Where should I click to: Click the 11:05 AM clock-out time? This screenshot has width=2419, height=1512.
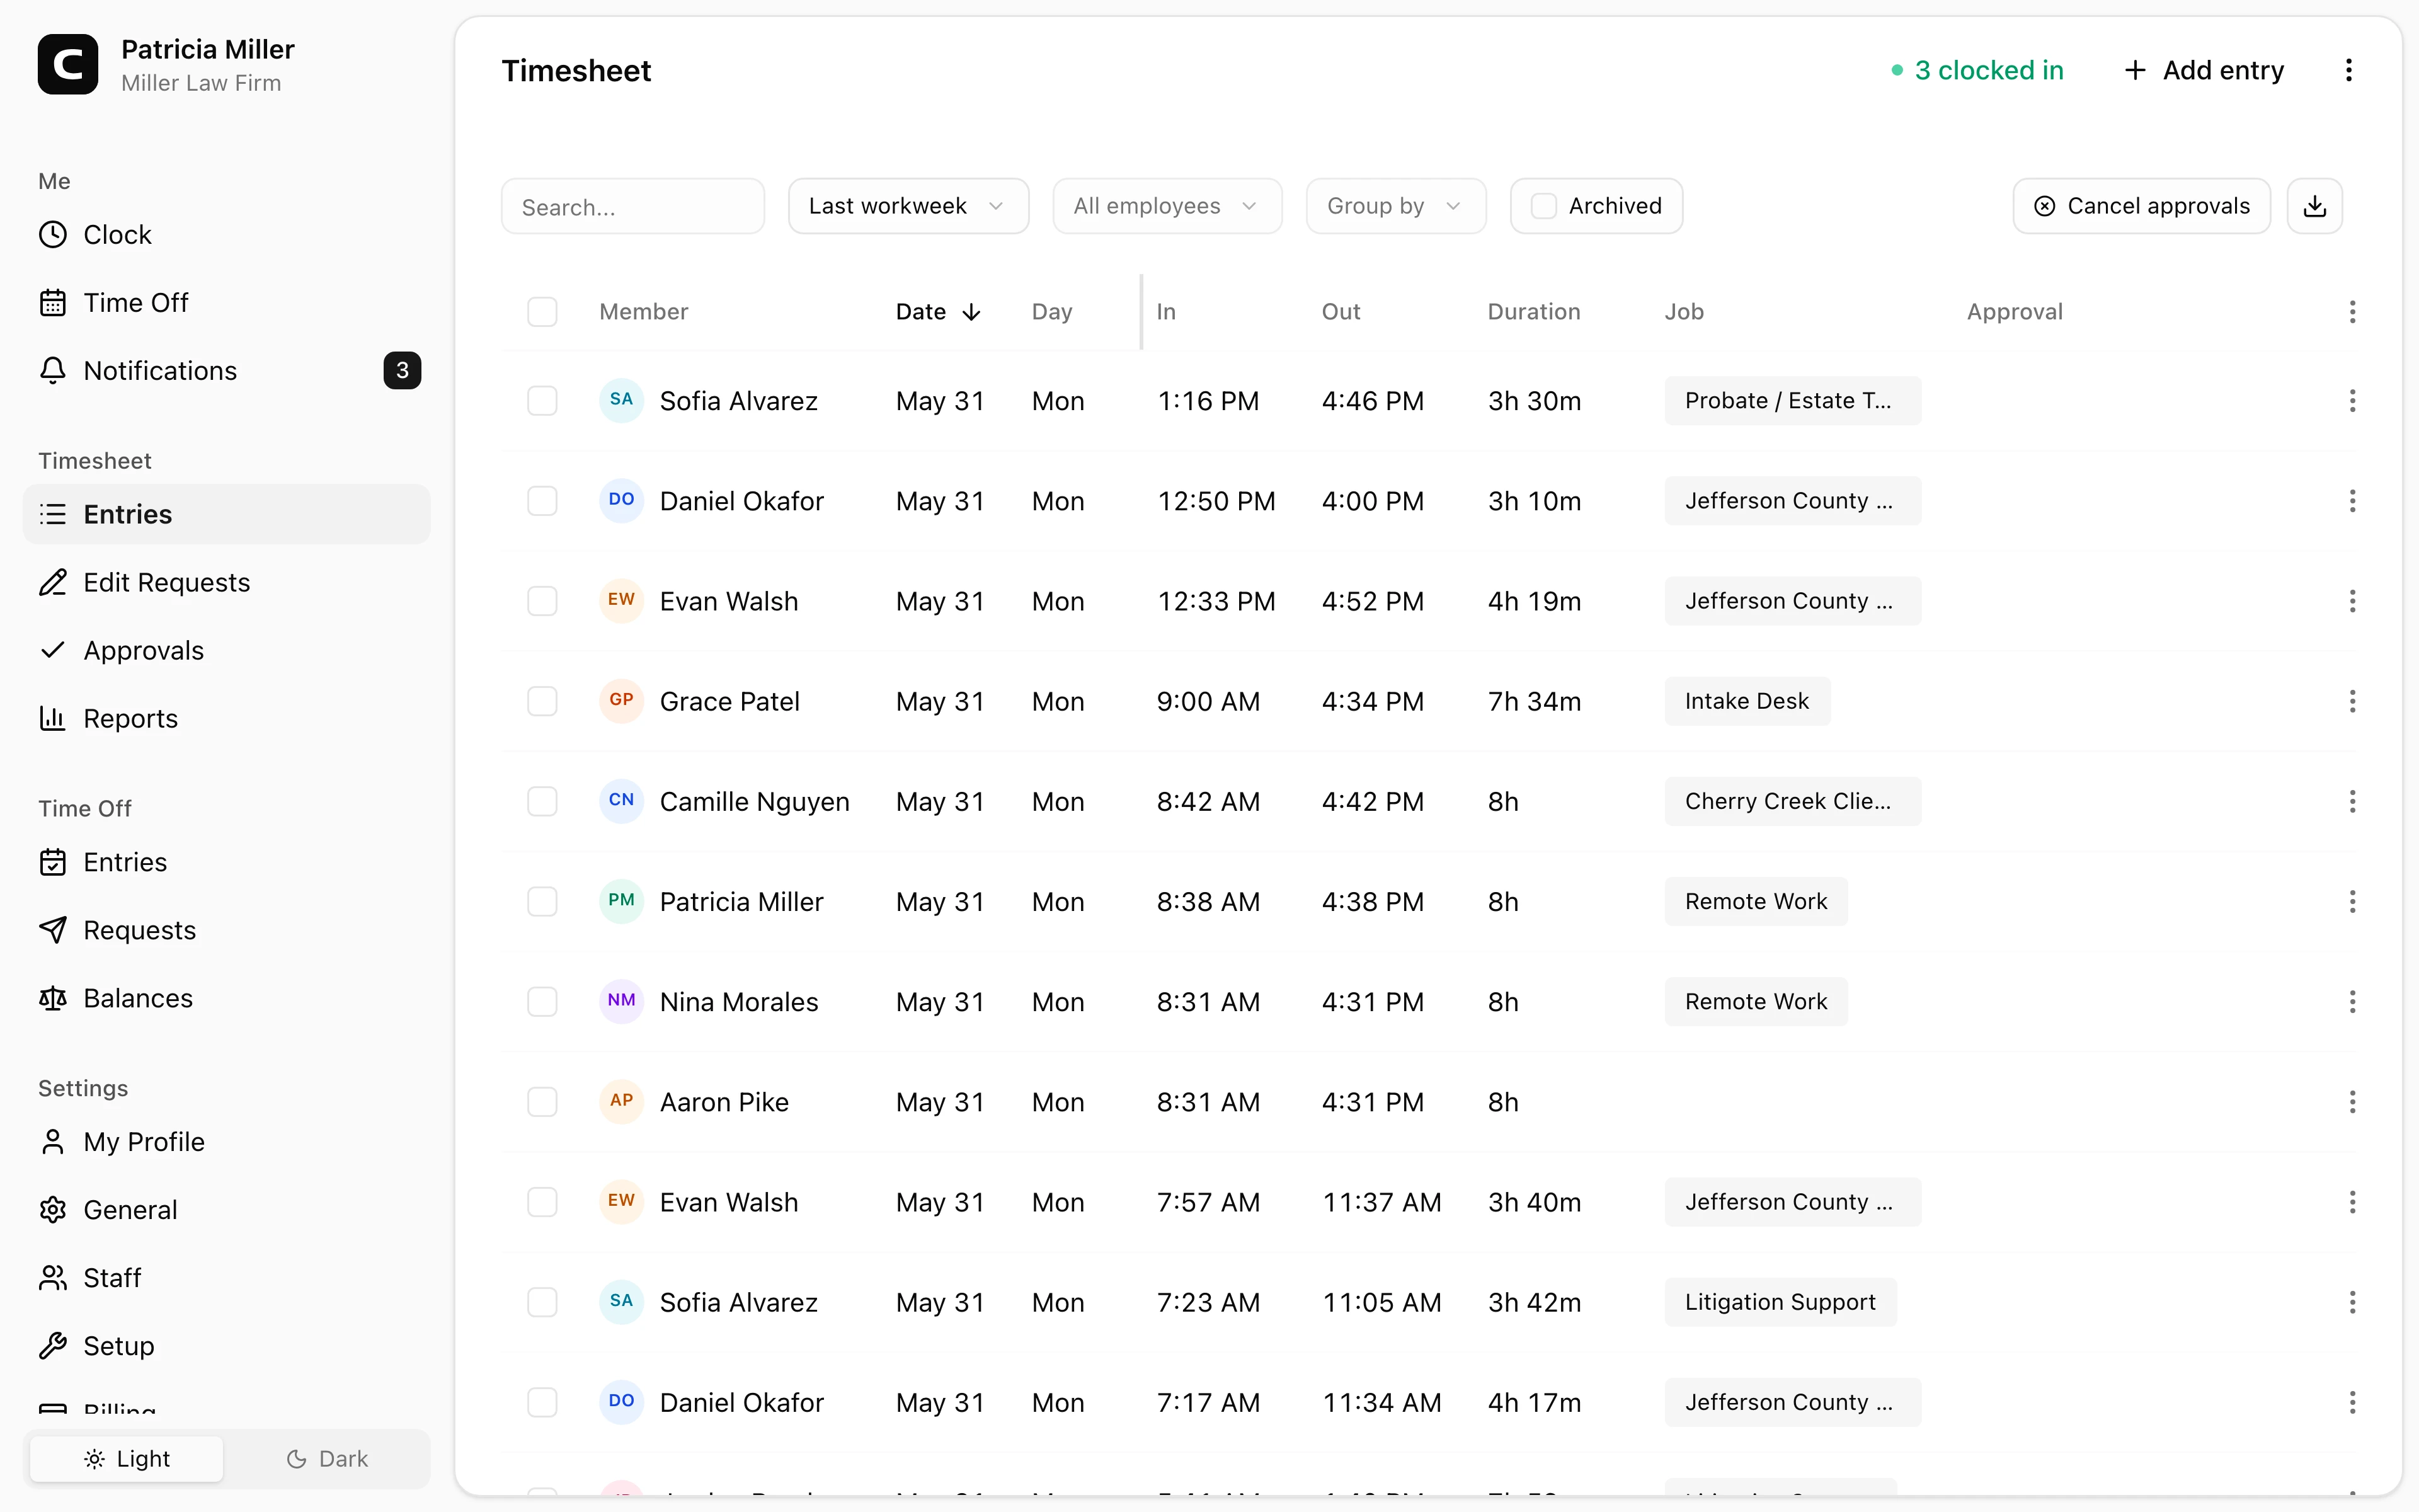tap(1383, 1303)
